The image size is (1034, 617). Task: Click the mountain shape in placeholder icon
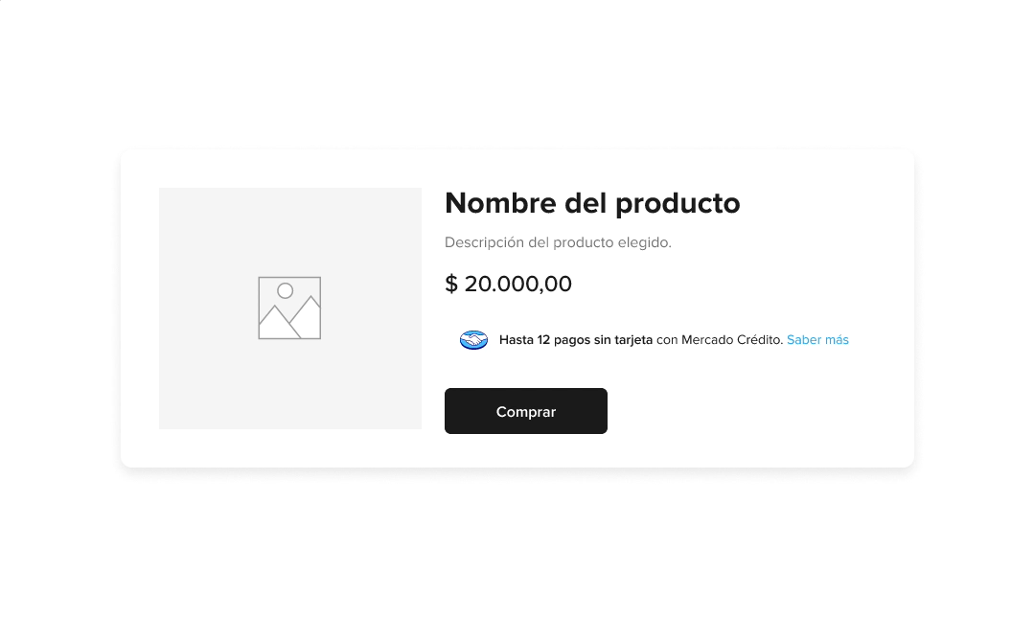tap(289, 319)
